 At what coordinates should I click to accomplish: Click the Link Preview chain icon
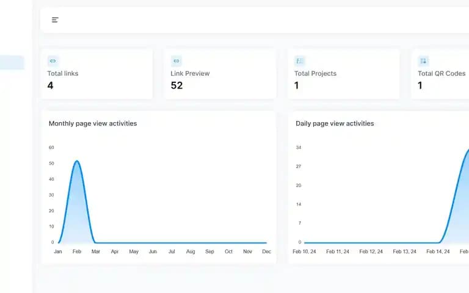click(176, 61)
